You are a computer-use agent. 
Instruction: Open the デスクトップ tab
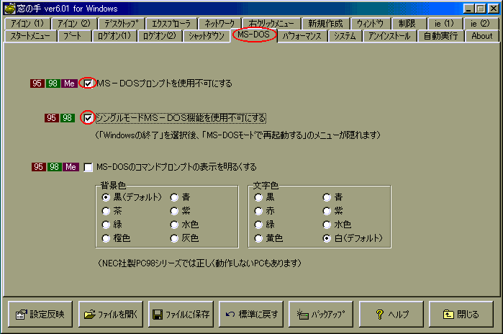tap(122, 24)
